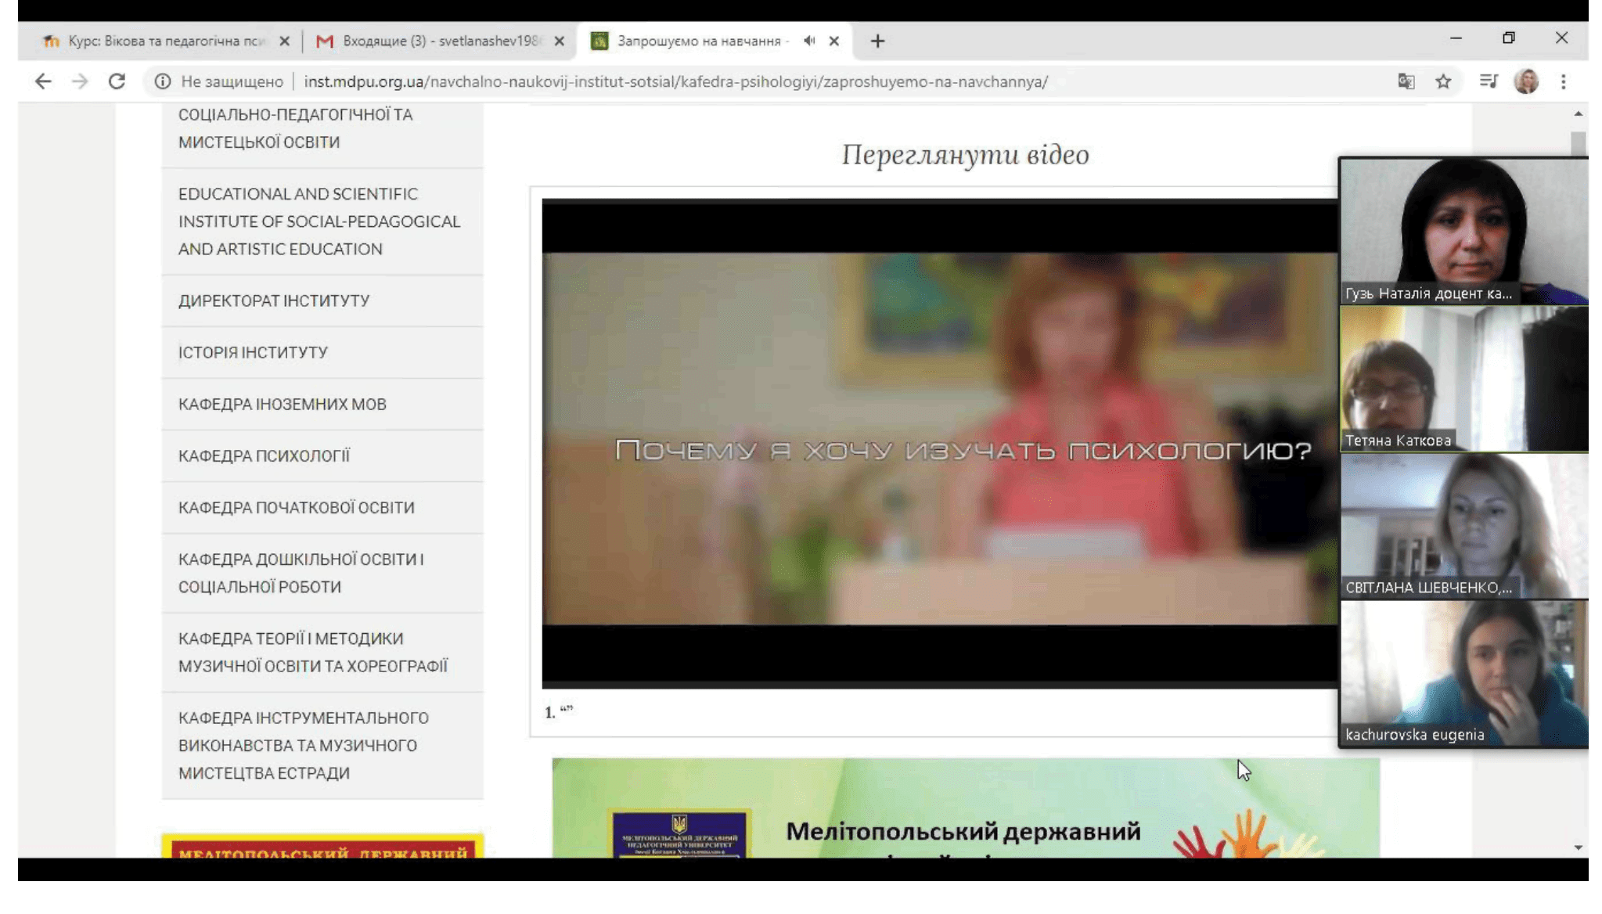Viewport: 1602px width, 914px height.
Task: Reload the current page
Action: 117,81
